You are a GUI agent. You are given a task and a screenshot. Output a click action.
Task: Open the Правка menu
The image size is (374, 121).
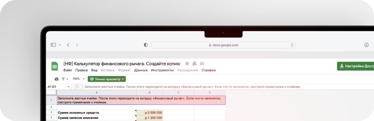pyautogui.click(x=81, y=70)
